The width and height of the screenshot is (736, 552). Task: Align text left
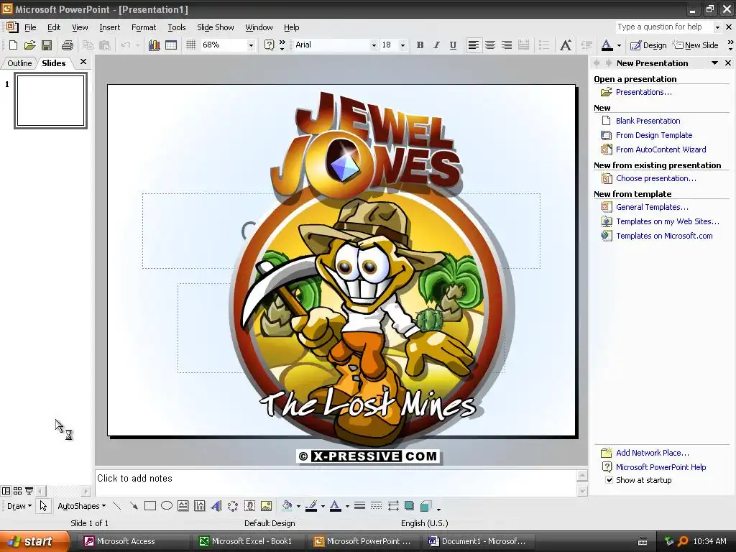(474, 45)
